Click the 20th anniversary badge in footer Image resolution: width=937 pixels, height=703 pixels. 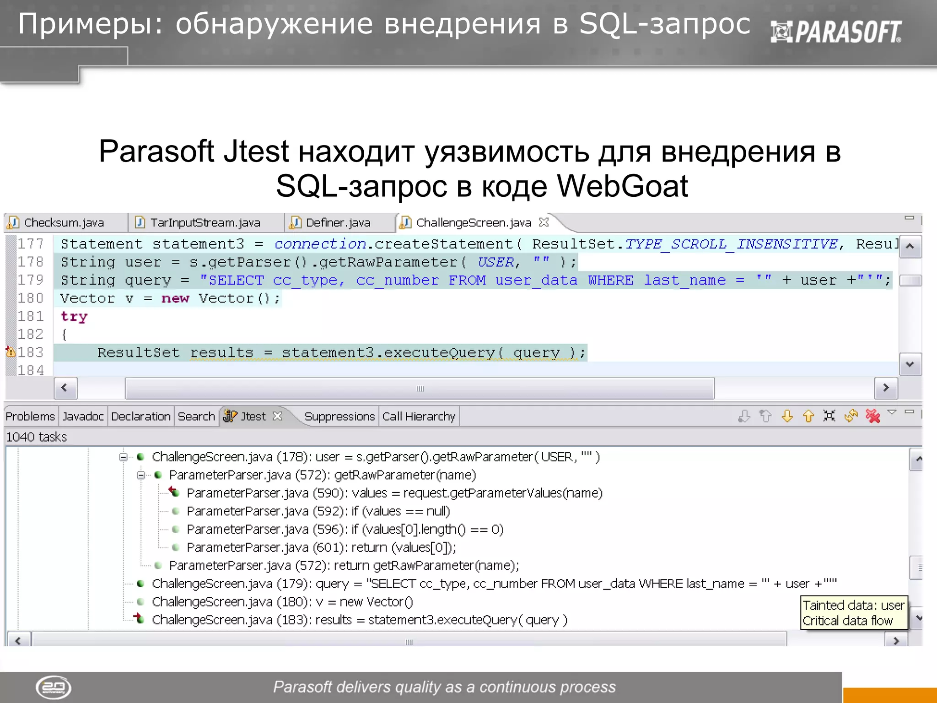(54, 687)
